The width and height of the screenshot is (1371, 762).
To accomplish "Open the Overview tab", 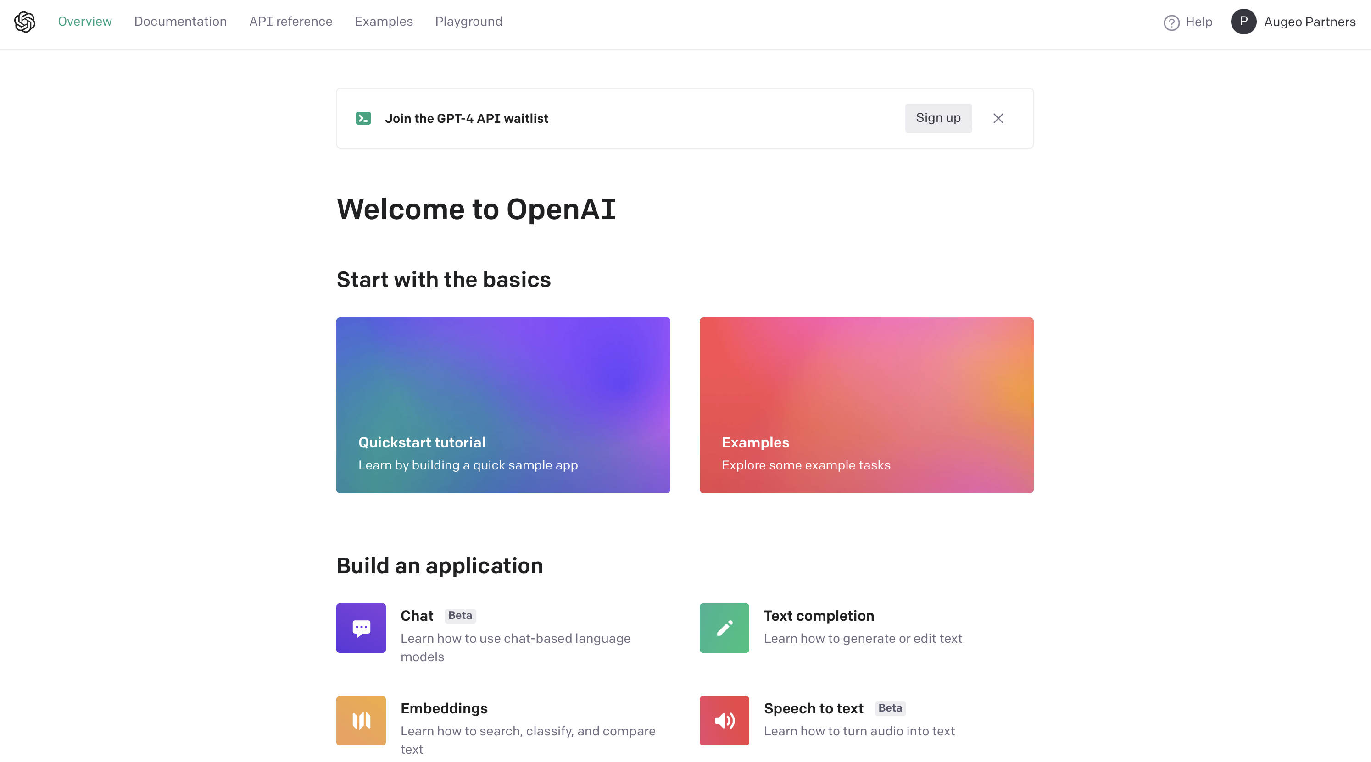I will coord(84,21).
